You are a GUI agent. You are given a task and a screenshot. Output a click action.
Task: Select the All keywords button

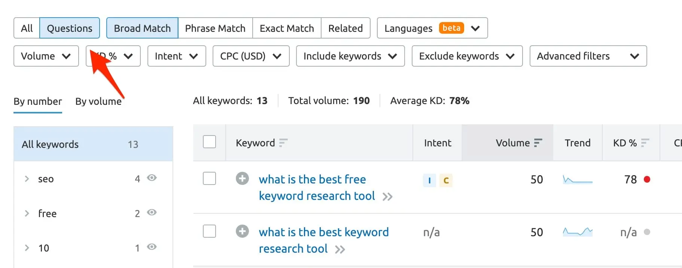coord(27,28)
